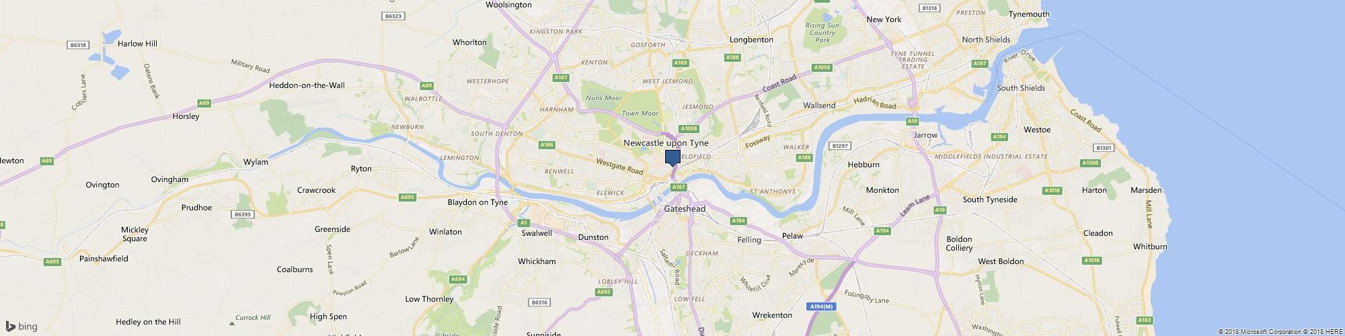The image size is (1345, 336).
Task: Select the Tynemouth label on the coast
Action: (1029, 14)
